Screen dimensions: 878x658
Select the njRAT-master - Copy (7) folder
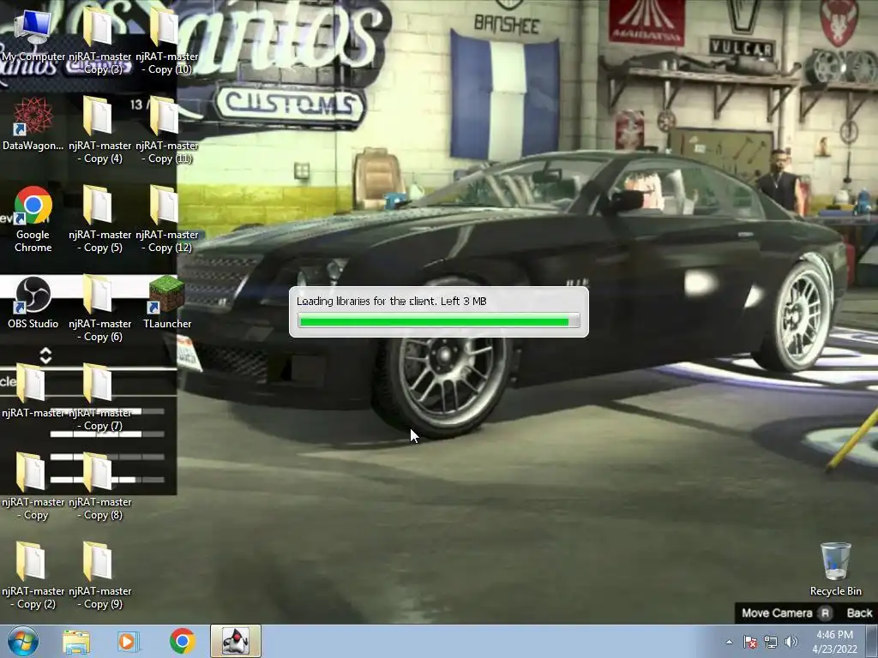(x=99, y=398)
